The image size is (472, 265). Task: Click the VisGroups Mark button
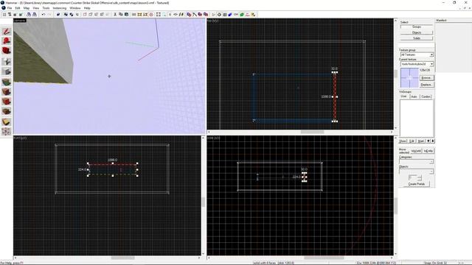[420, 141]
